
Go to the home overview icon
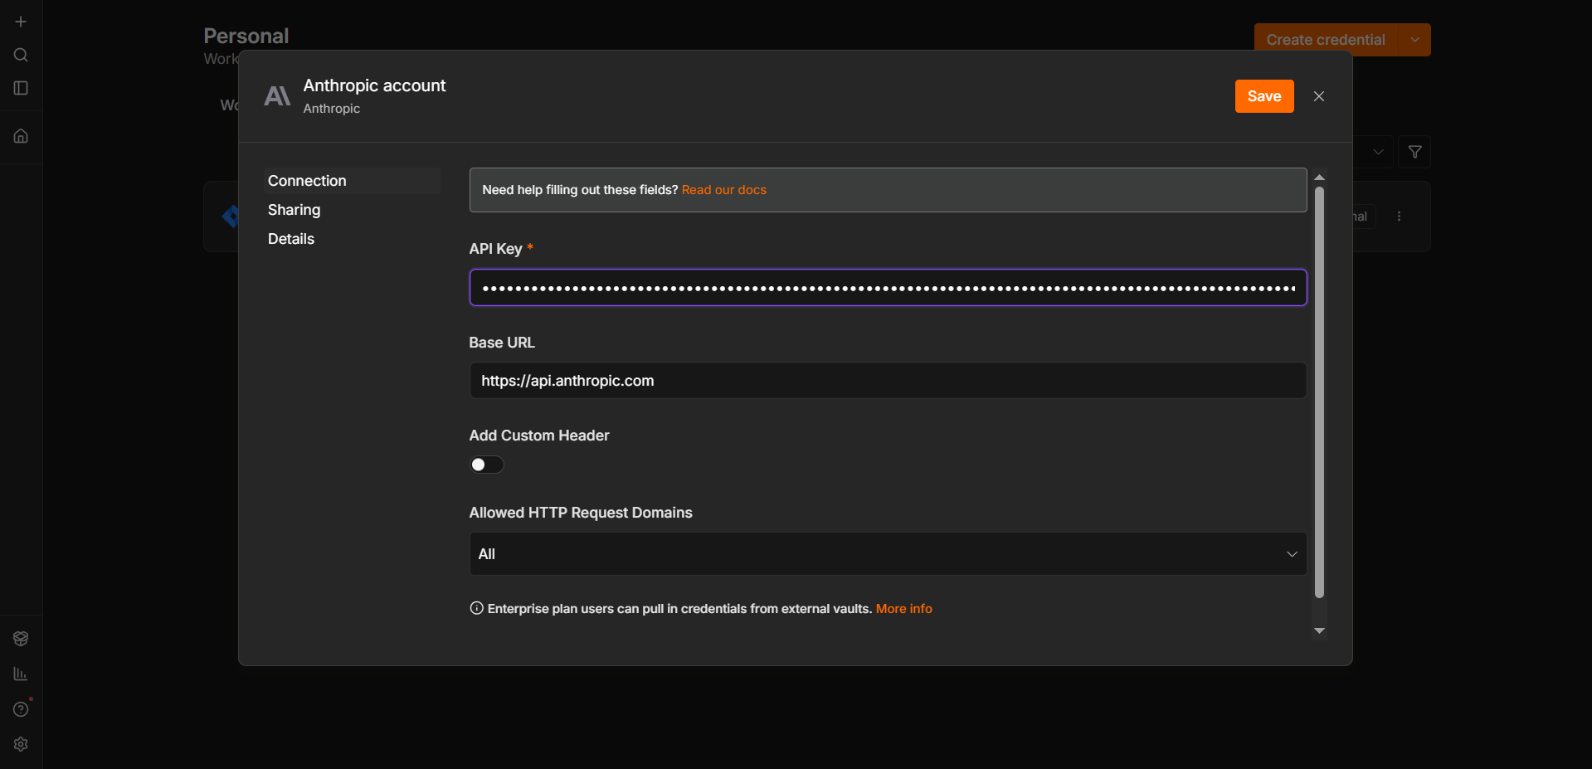tap(21, 136)
